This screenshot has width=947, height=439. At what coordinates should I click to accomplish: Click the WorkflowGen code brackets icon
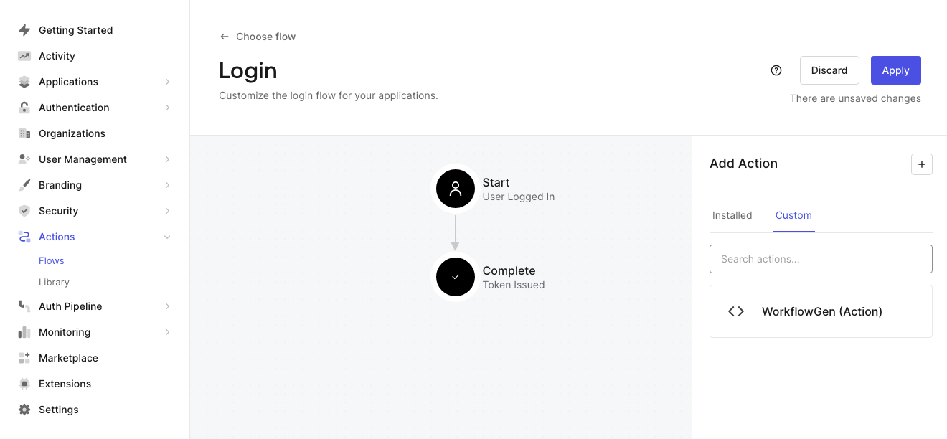736,311
